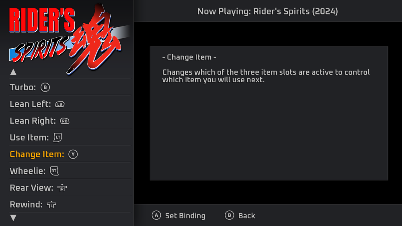The width and height of the screenshot is (402, 226).
Task: Pick the Wheelie binding row
Action: [x=27, y=171]
